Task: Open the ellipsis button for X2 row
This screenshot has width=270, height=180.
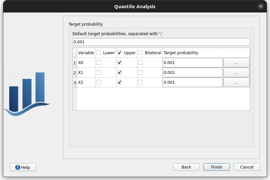Action: pos(236,82)
